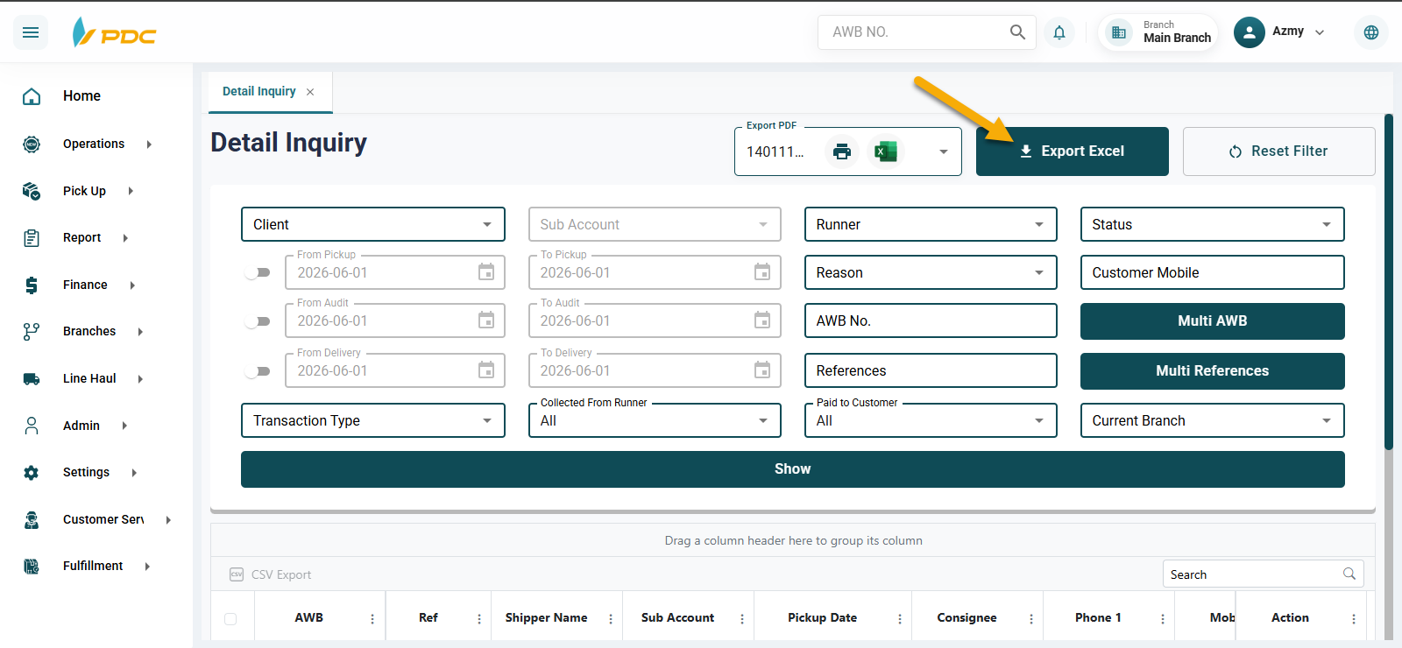Click the AWB search magnifier icon
This screenshot has width=1402, height=648.
(x=1017, y=32)
